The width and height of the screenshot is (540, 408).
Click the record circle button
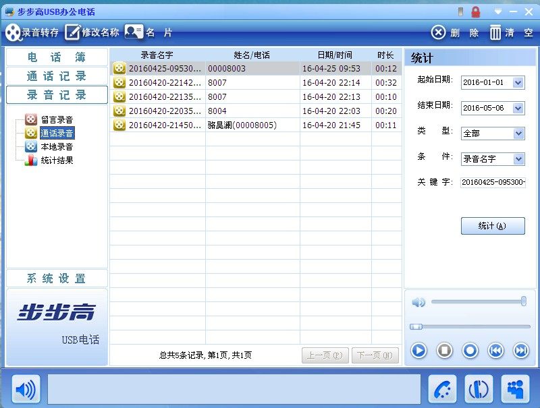click(470, 351)
